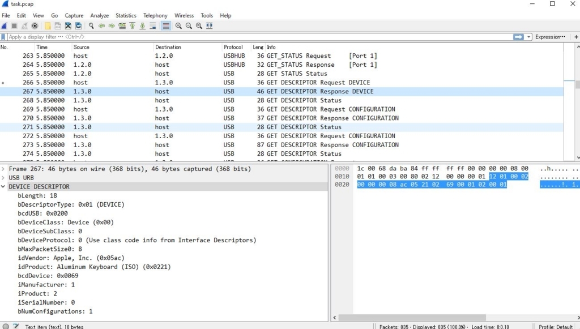The height and width of the screenshot is (329, 580).
Task: Zoom in on packet text
Action: click(x=178, y=26)
